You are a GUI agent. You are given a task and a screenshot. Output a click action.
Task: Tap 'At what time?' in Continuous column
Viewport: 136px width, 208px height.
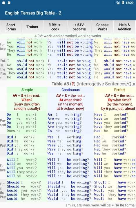coord(70,100)
